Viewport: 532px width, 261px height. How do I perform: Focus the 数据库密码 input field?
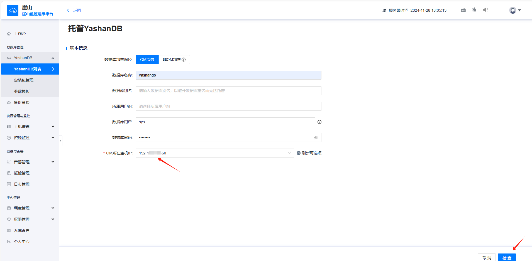pyautogui.click(x=228, y=137)
